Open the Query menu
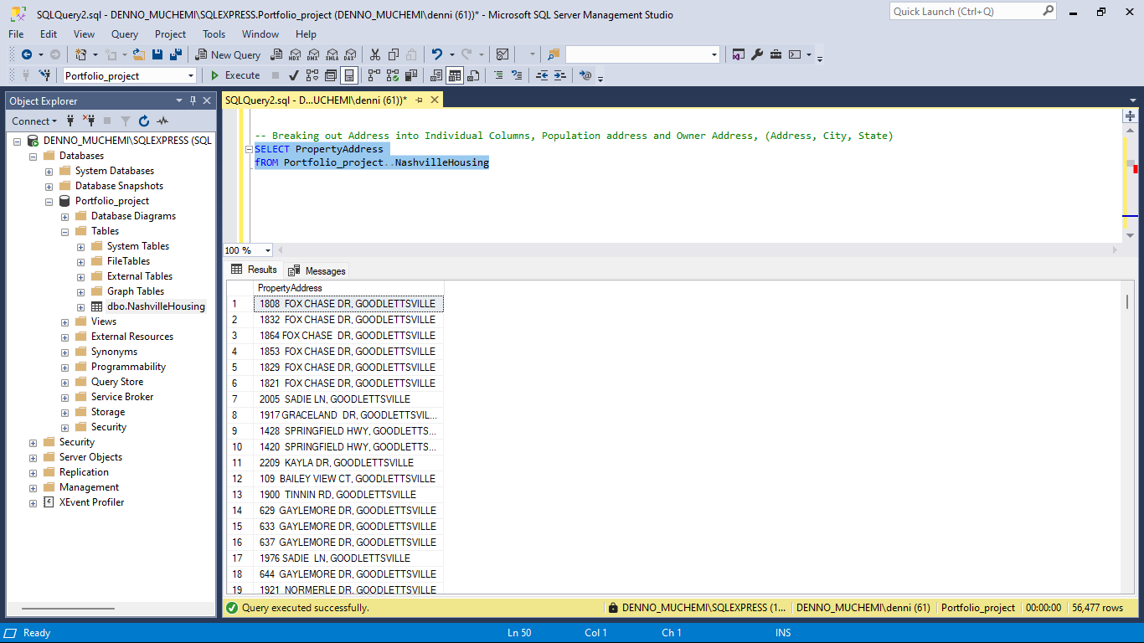The width and height of the screenshot is (1144, 643). pyautogui.click(x=125, y=34)
